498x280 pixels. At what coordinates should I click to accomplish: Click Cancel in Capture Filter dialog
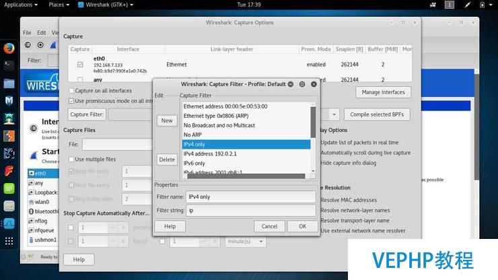coord(269,226)
